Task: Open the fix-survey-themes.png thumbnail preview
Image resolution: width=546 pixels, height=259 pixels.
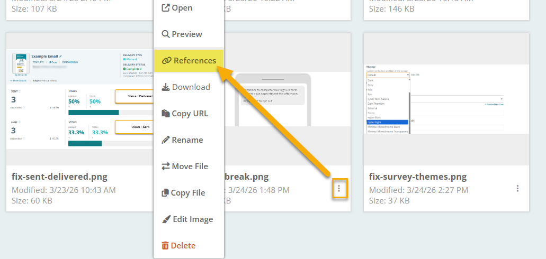Action: coord(446,99)
